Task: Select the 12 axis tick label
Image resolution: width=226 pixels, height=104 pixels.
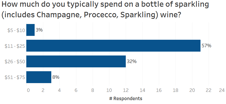Action: tap(126, 90)
